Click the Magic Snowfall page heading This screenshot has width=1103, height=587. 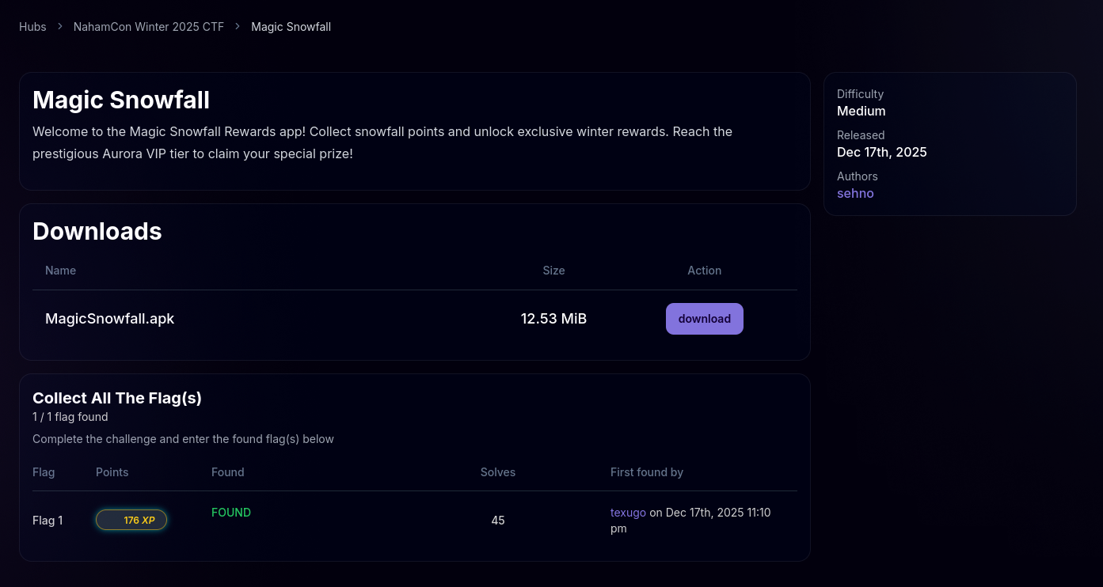point(121,100)
